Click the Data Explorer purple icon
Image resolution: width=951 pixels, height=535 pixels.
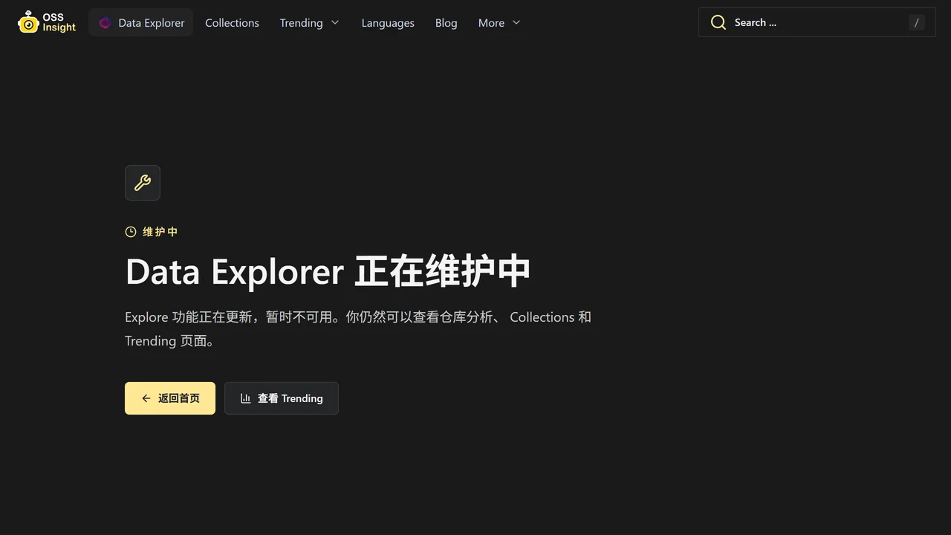point(105,23)
